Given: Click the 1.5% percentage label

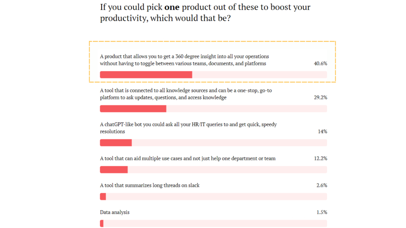Looking at the screenshot, I should tap(322, 212).
